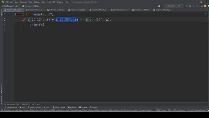Viewport: 209px width, 118px height.
Task: Click the grayed Stop icon in the toolbar
Action: (x=197, y=6)
